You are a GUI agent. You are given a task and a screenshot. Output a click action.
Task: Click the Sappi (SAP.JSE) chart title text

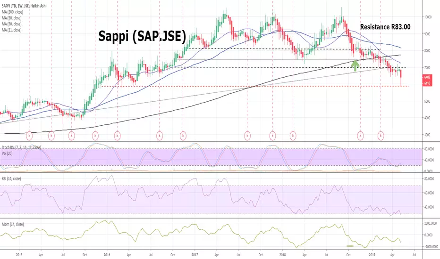[x=142, y=36]
